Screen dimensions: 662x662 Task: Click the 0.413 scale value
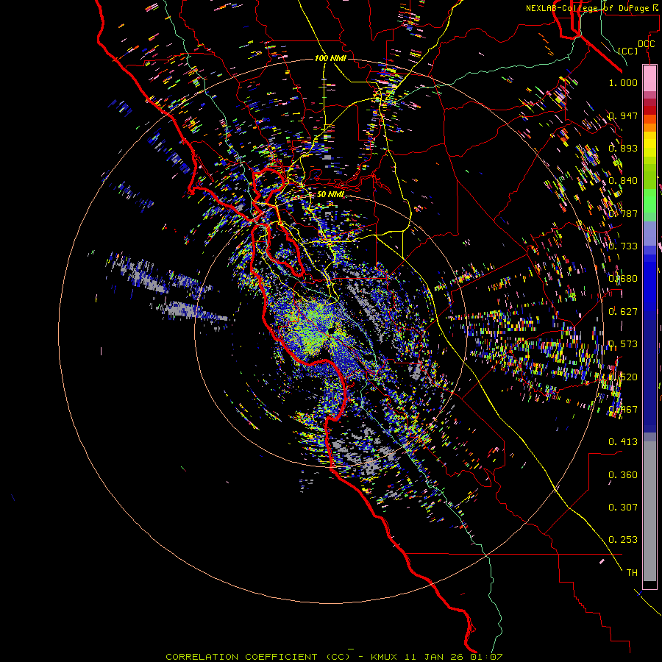tap(623, 441)
